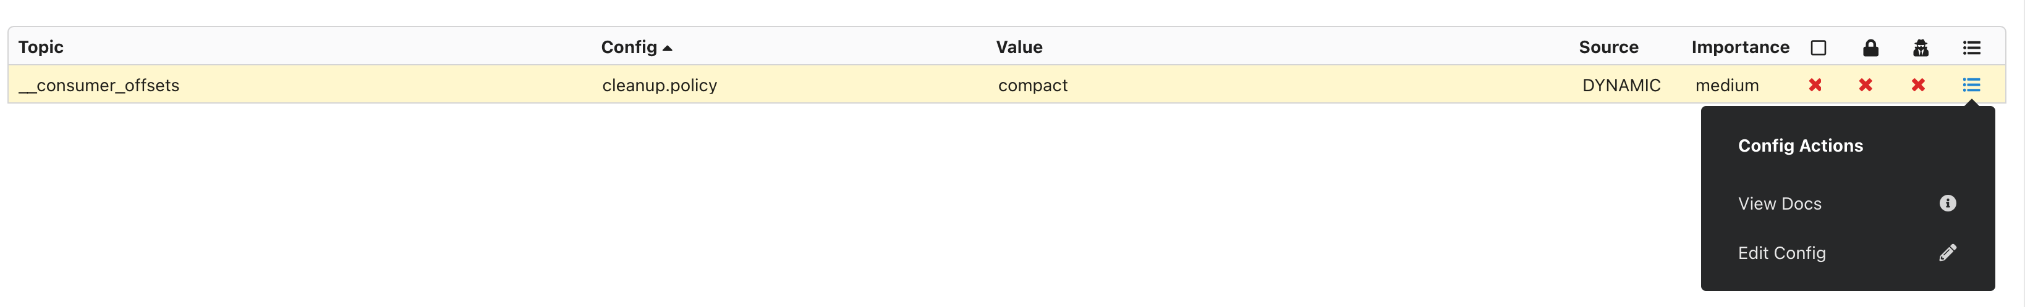
Task: Click the first red X in the row
Action: [x=1815, y=84]
